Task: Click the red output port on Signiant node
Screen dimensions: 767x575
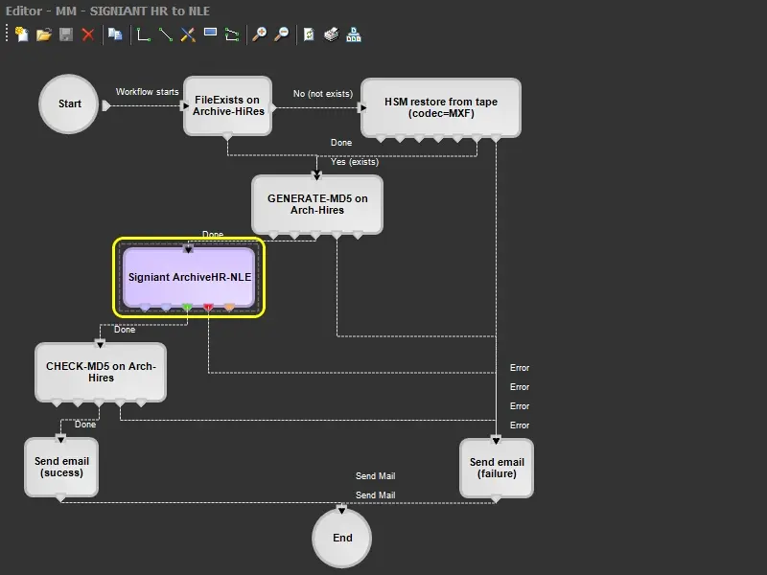Action: point(208,308)
